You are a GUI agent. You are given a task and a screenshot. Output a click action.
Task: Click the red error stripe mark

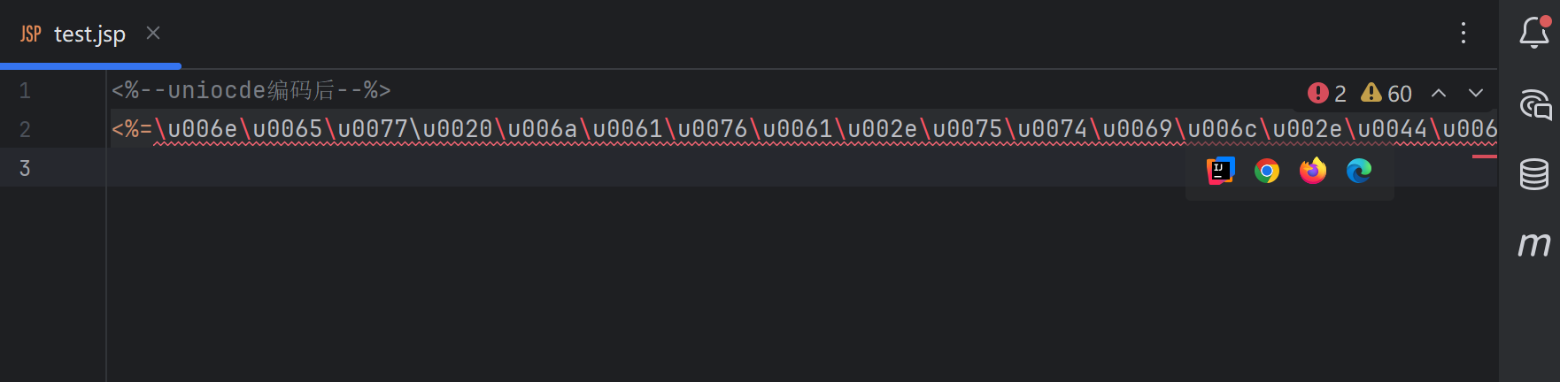1485,157
